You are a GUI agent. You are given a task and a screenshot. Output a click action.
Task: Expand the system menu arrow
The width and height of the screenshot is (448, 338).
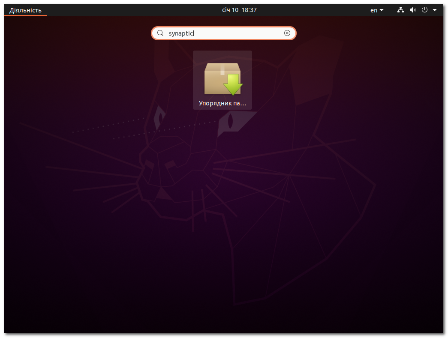(x=434, y=10)
